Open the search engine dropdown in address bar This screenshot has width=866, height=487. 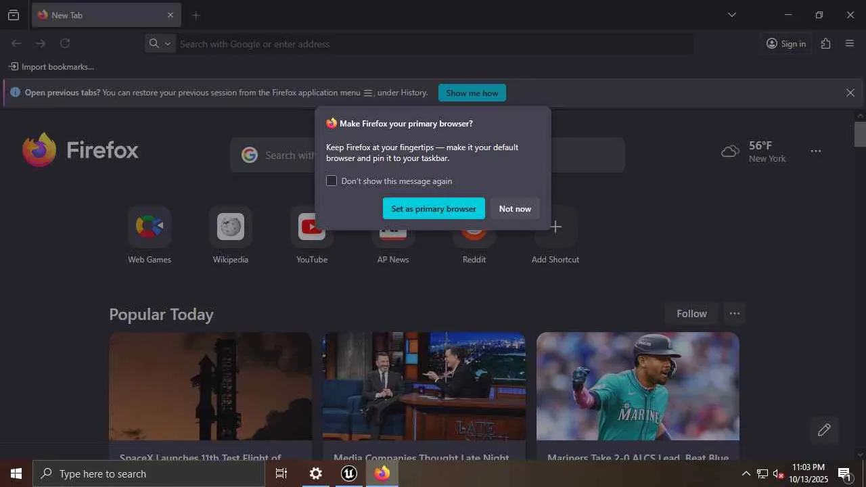tap(160, 43)
